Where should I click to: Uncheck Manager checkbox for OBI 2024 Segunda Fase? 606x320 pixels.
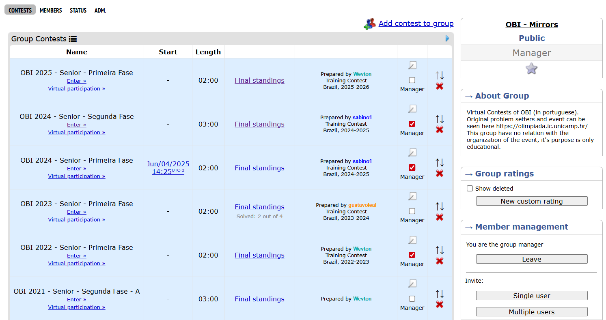coord(412,124)
